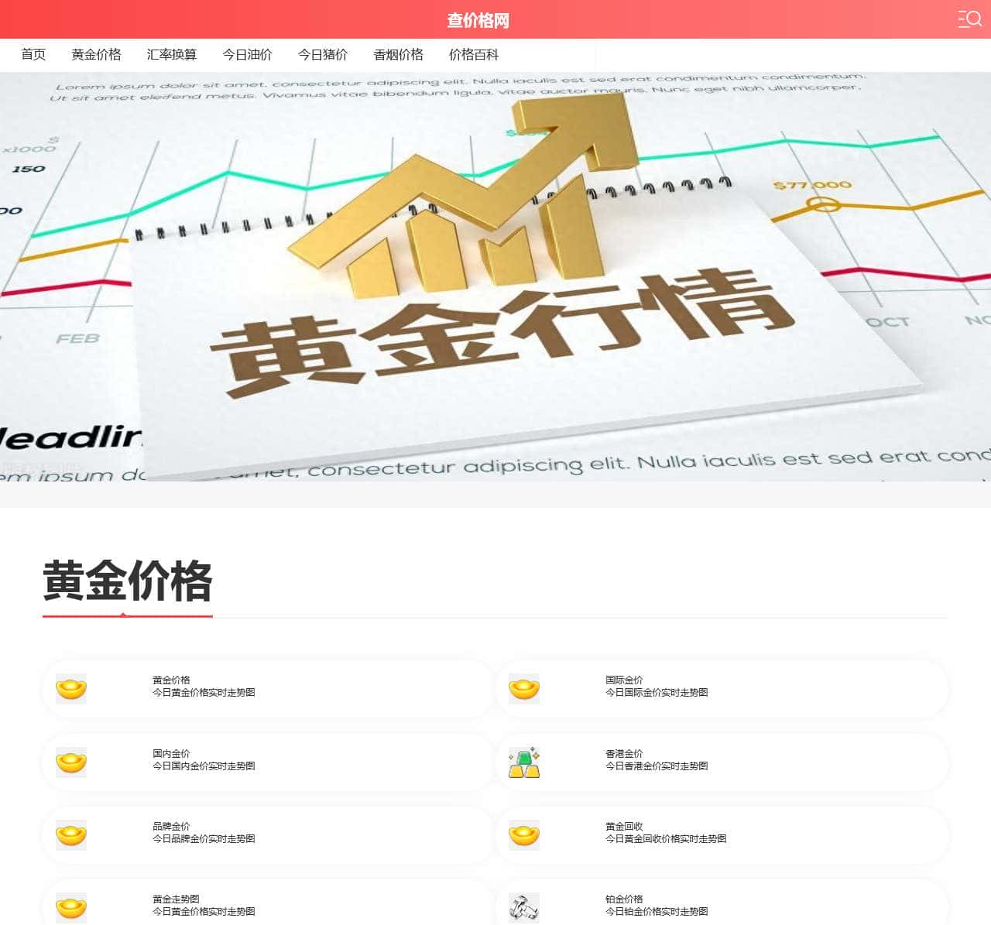Open 今日黄金价格实时走势图 link
Image resolution: width=991 pixels, height=925 pixels.
point(204,694)
